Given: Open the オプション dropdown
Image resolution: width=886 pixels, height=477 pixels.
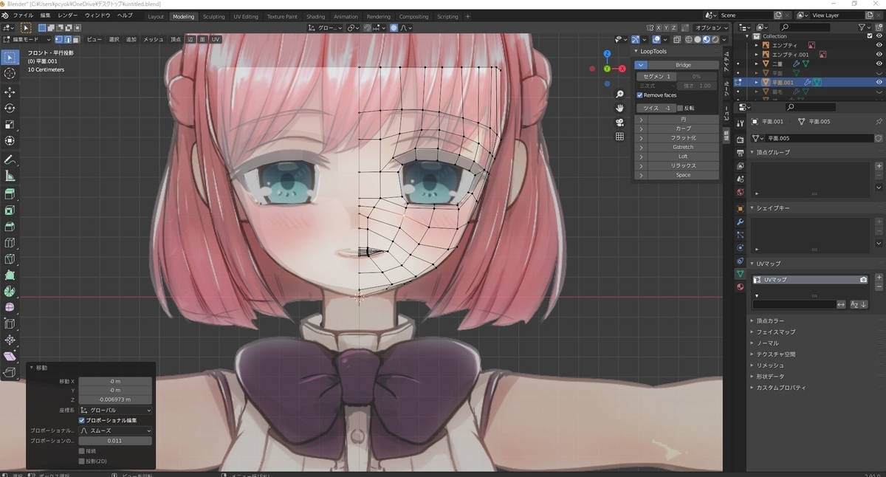Looking at the screenshot, I should pyautogui.click(x=711, y=28).
